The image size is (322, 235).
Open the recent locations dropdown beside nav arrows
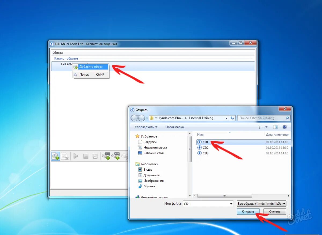click(147, 118)
